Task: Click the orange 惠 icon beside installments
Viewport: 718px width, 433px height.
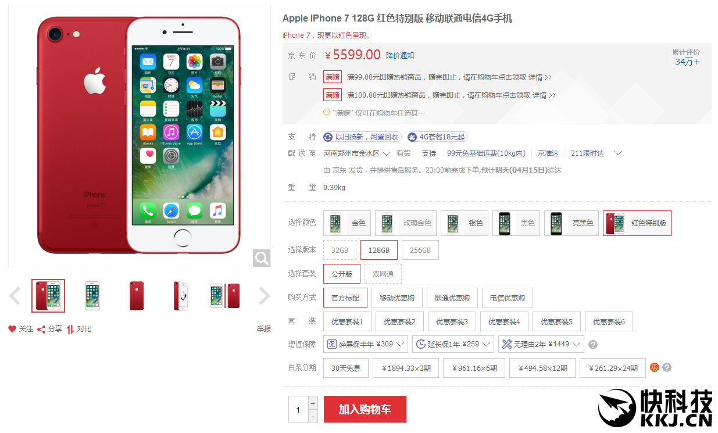Action: click(x=655, y=367)
